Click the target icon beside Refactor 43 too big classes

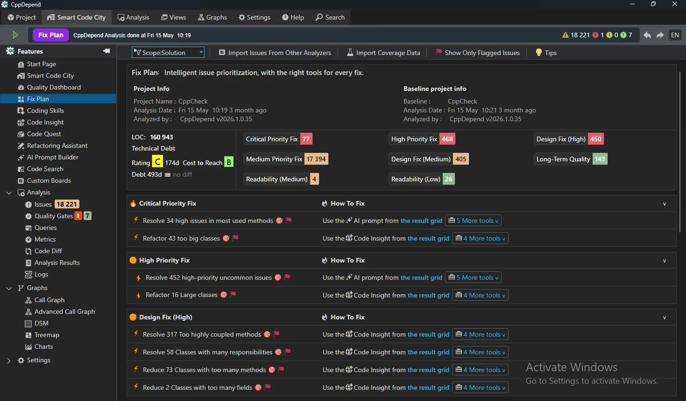[226, 238]
